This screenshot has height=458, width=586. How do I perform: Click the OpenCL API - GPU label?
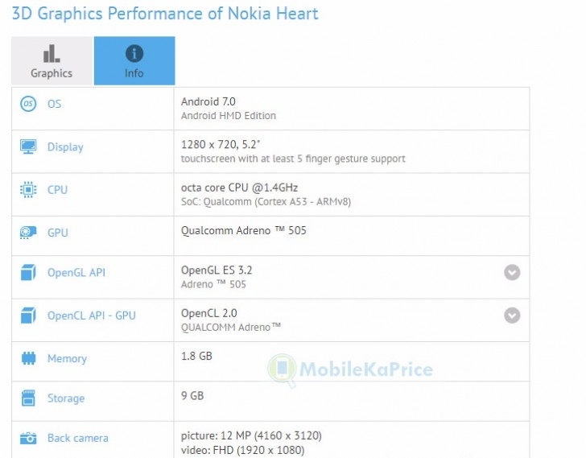[x=91, y=316]
